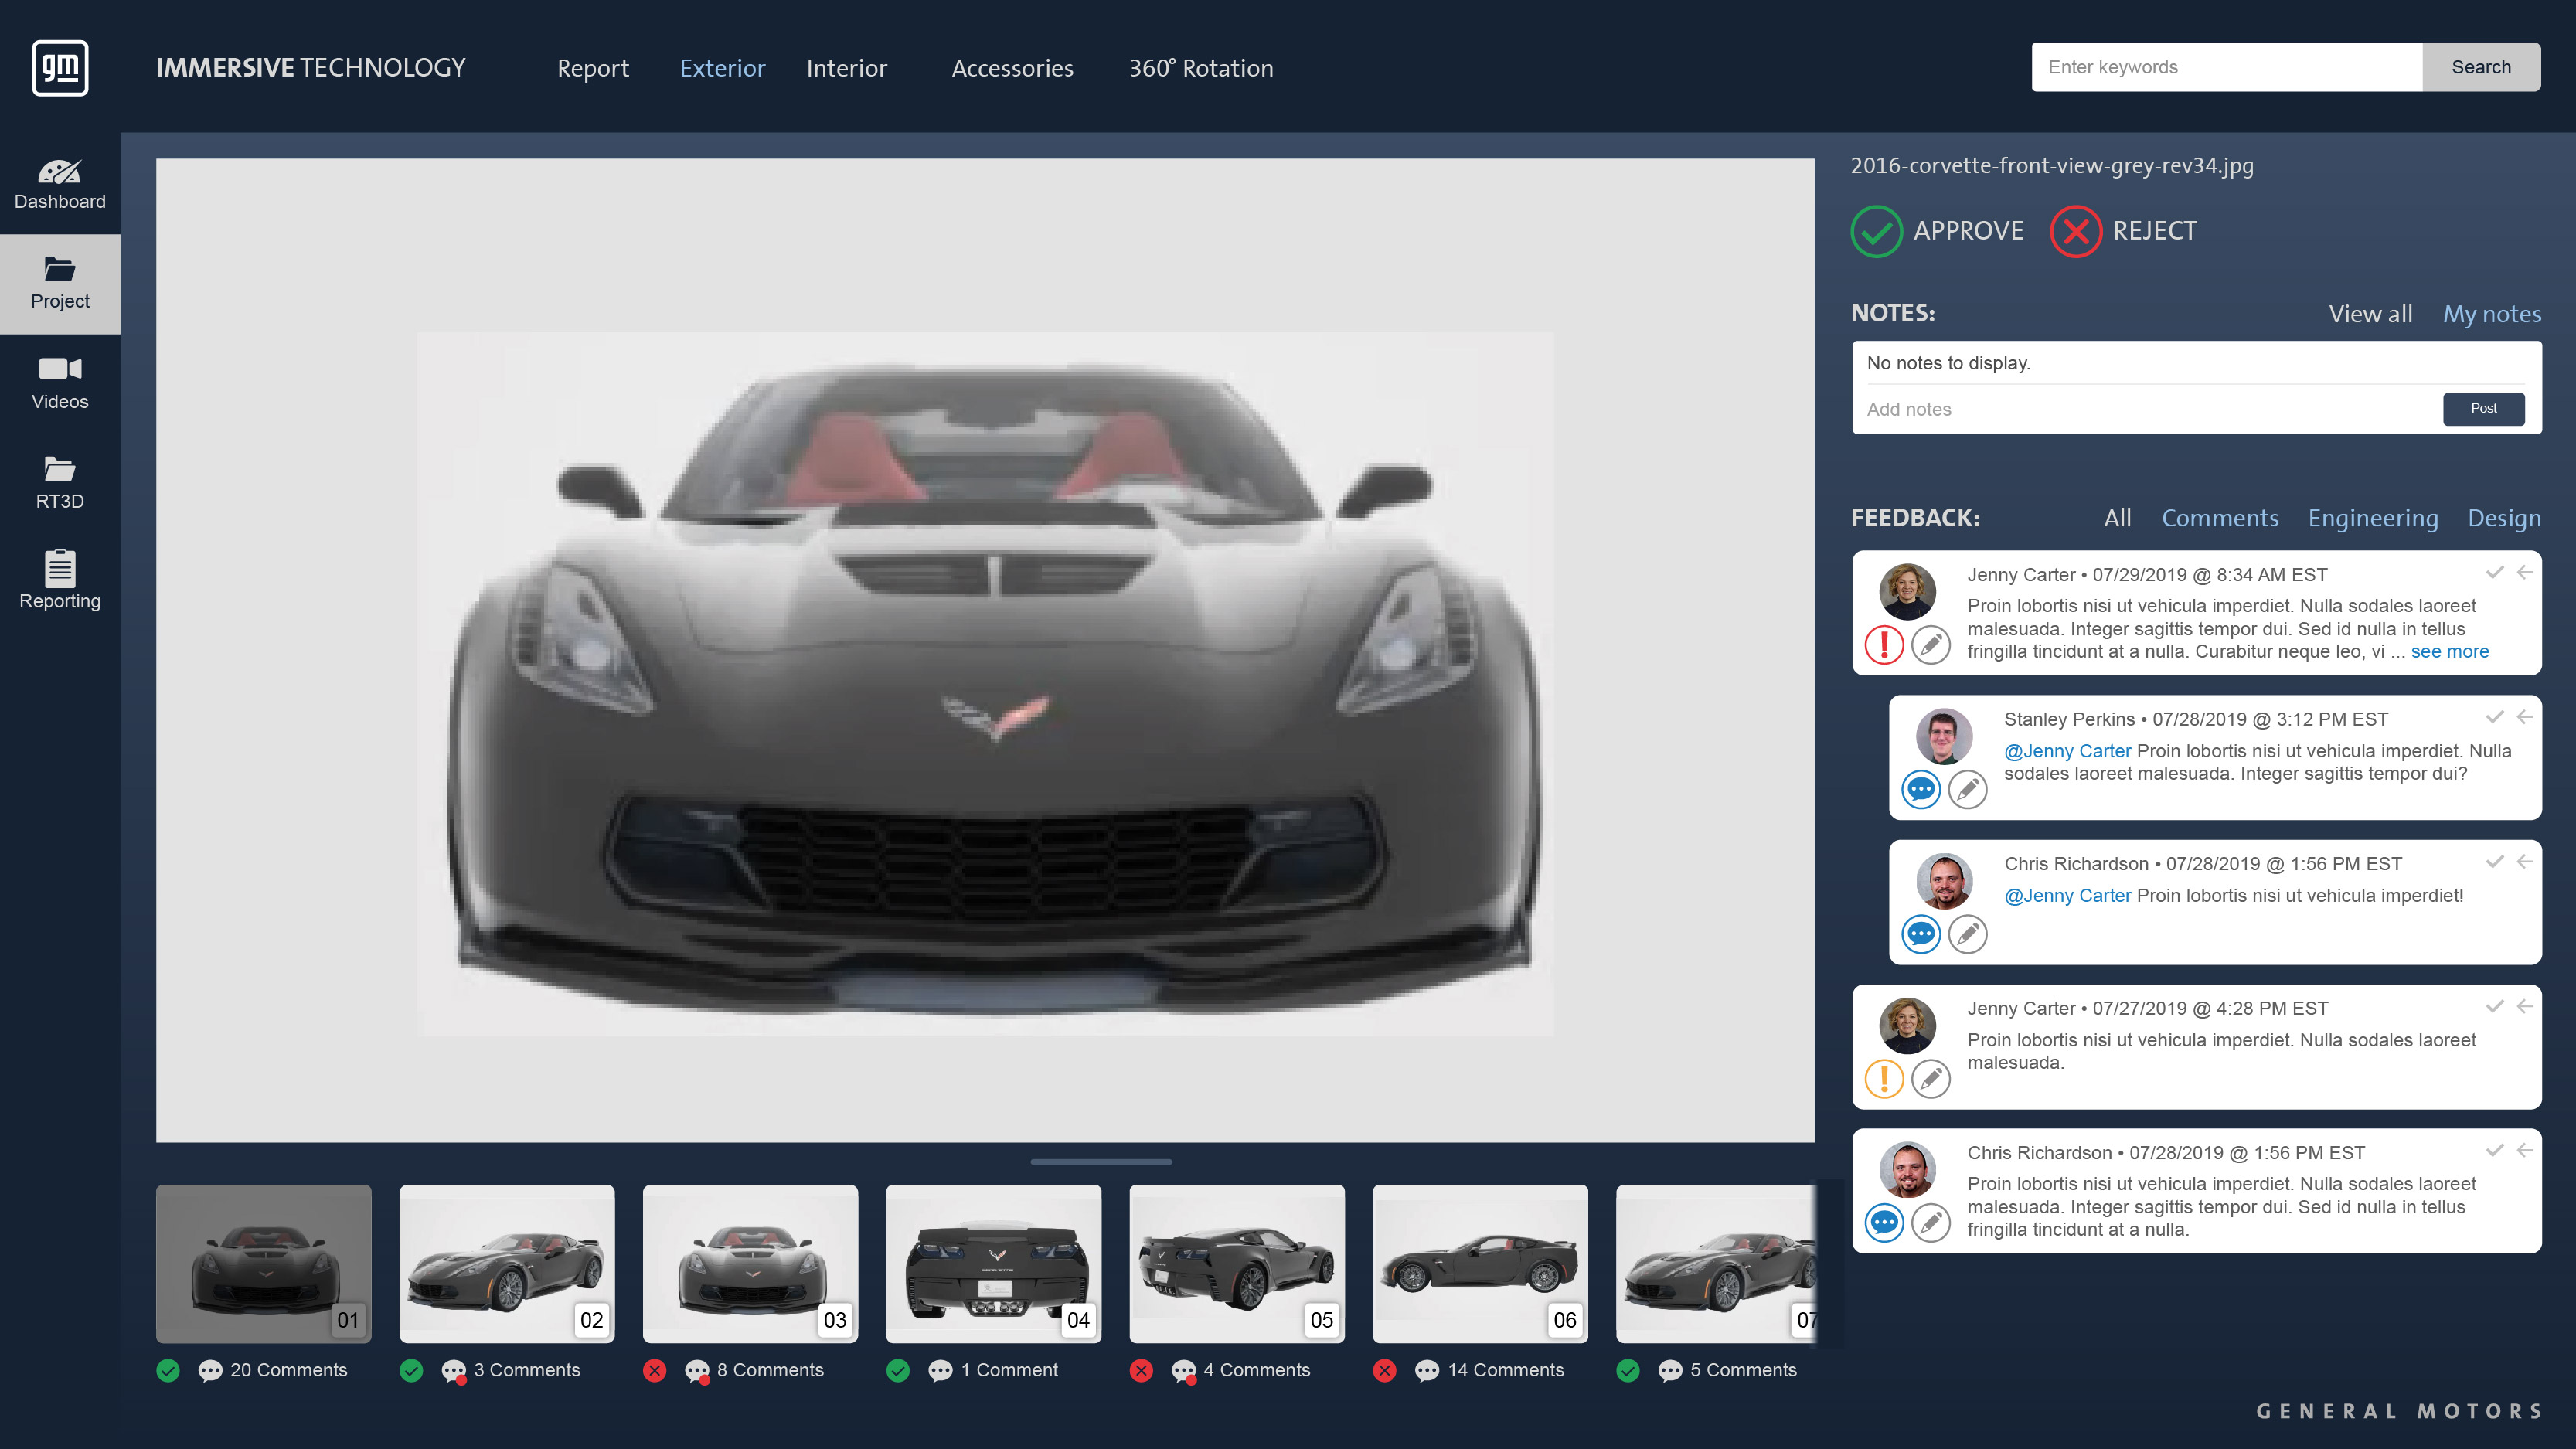
Task: Switch to the Interior tab
Action: tap(846, 68)
